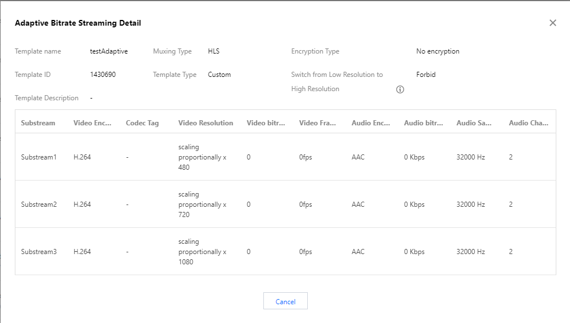Screen dimensions: 570x323
Task: Click the truncated Audio Channel column header
Action: point(528,123)
